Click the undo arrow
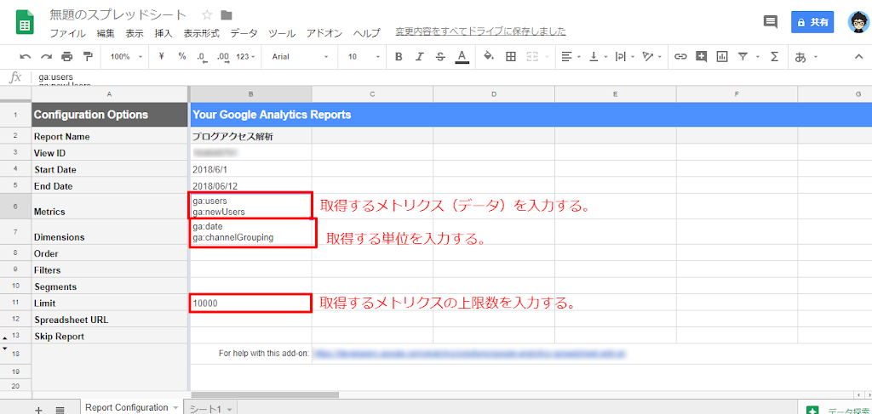 point(25,57)
